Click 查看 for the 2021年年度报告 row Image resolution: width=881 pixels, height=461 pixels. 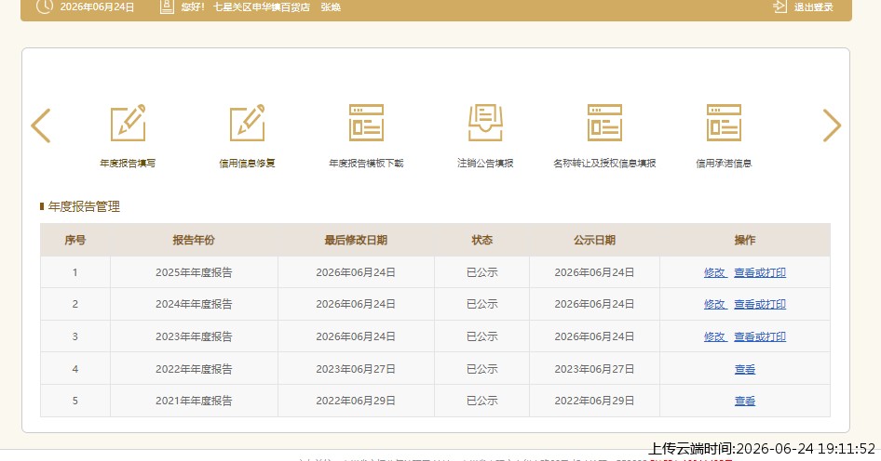(745, 401)
